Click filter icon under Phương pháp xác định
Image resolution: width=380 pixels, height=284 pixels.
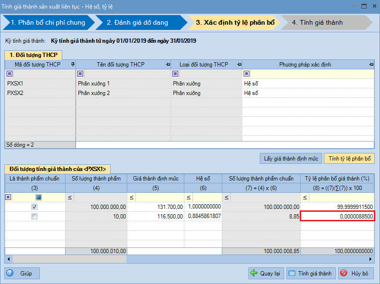click(247, 74)
